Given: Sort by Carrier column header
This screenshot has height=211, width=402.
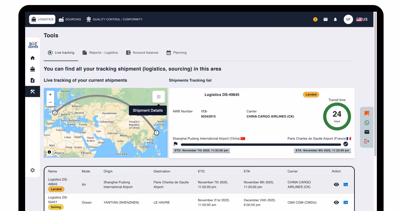Looking at the screenshot, I should point(293,171).
